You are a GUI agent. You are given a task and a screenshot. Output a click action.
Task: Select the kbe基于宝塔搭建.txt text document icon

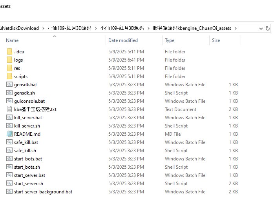coord(9,109)
